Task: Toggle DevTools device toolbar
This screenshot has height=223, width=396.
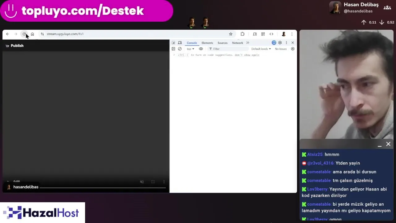Action: click(180, 43)
